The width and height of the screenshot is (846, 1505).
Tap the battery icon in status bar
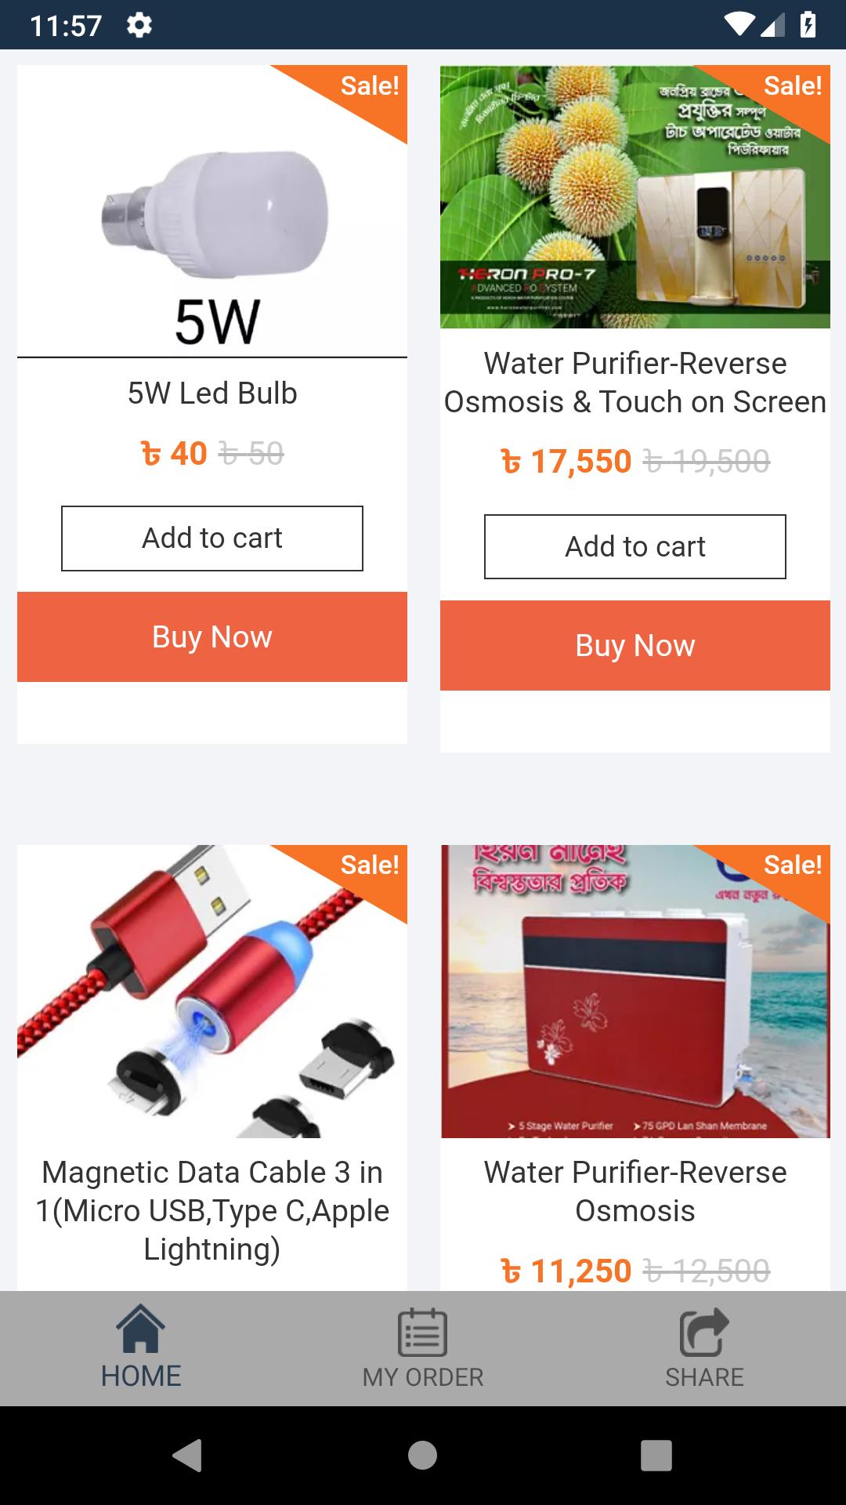pyautogui.click(x=808, y=25)
